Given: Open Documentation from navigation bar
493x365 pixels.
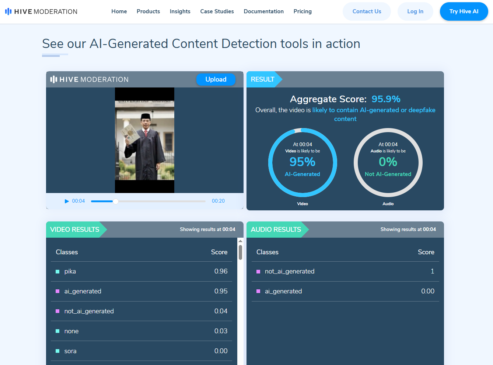Looking at the screenshot, I should (x=264, y=11).
